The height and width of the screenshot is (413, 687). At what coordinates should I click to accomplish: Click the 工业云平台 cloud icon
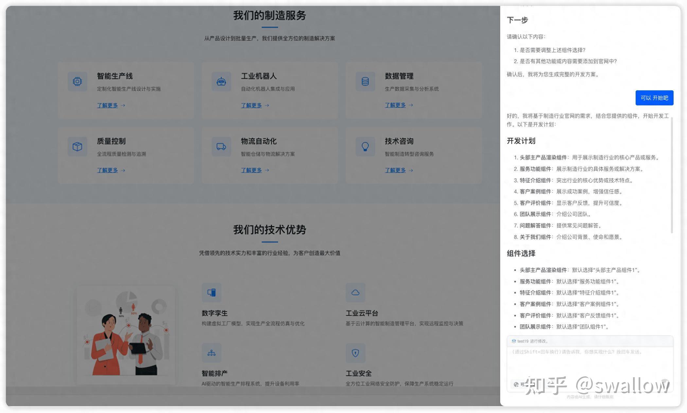[355, 292]
